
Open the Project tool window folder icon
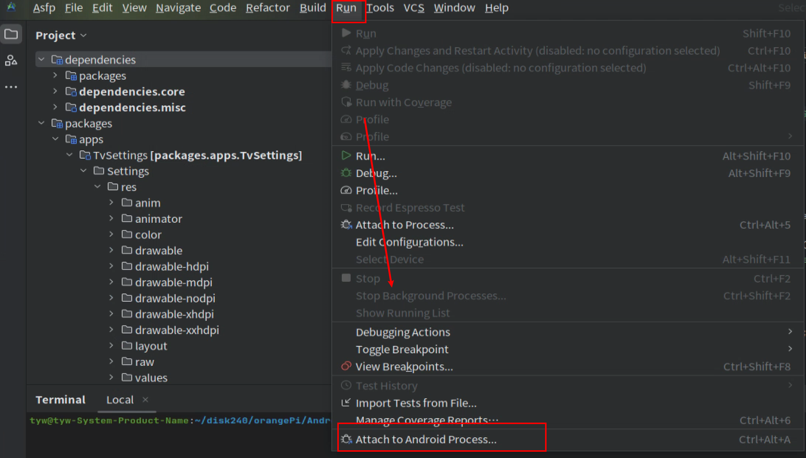pyautogui.click(x=11, y=34)
